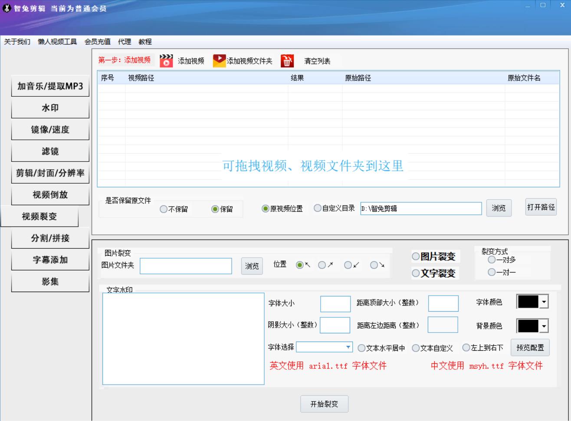The image size is (571, 421).
Task: Click the 文字水印 text area
Action: (x=184, y=339)
